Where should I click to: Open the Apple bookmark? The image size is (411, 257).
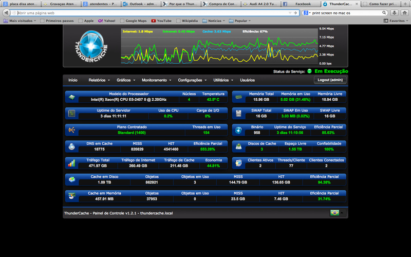point(86,21)
